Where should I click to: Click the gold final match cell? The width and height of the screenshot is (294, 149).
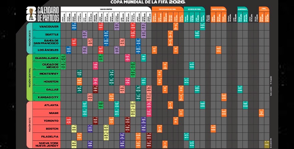tap(266, 144)
